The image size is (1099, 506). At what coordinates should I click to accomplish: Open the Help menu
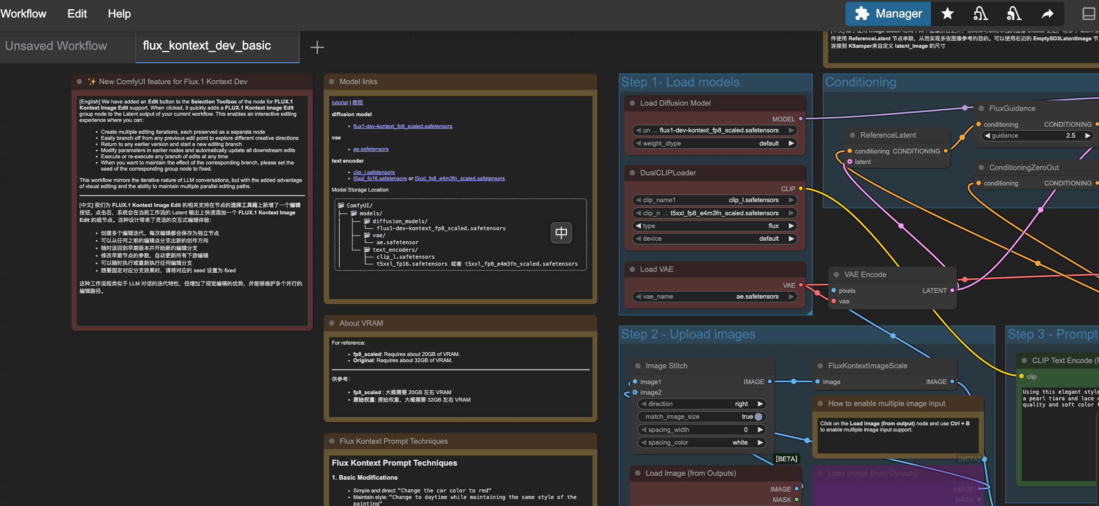[119, 14]
